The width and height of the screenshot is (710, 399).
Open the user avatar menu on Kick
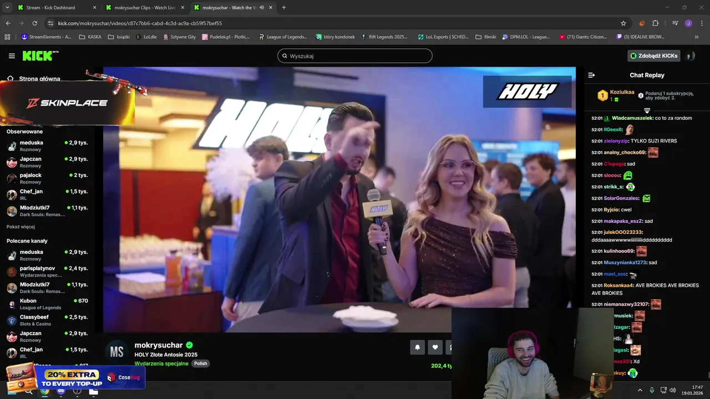[x=690, y=56]
